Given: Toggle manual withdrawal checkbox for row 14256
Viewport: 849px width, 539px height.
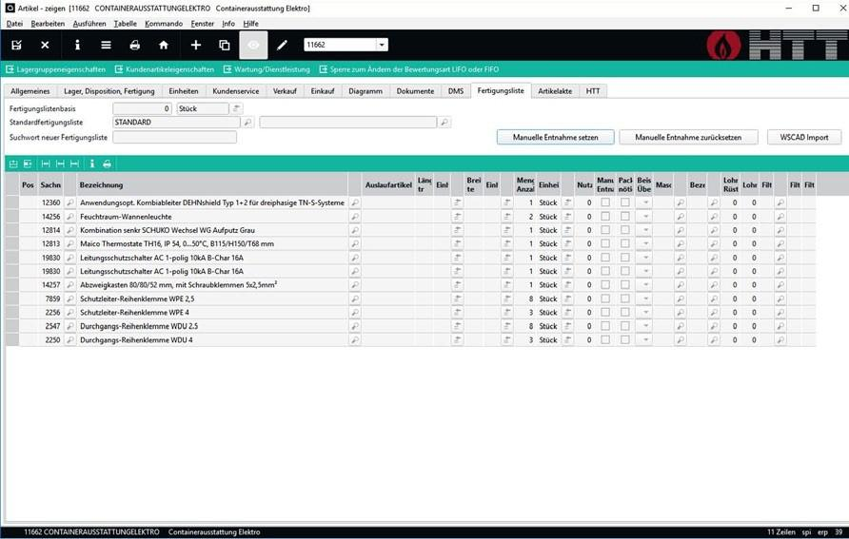Looking at the screenshot, I should (x=605, y=216).
